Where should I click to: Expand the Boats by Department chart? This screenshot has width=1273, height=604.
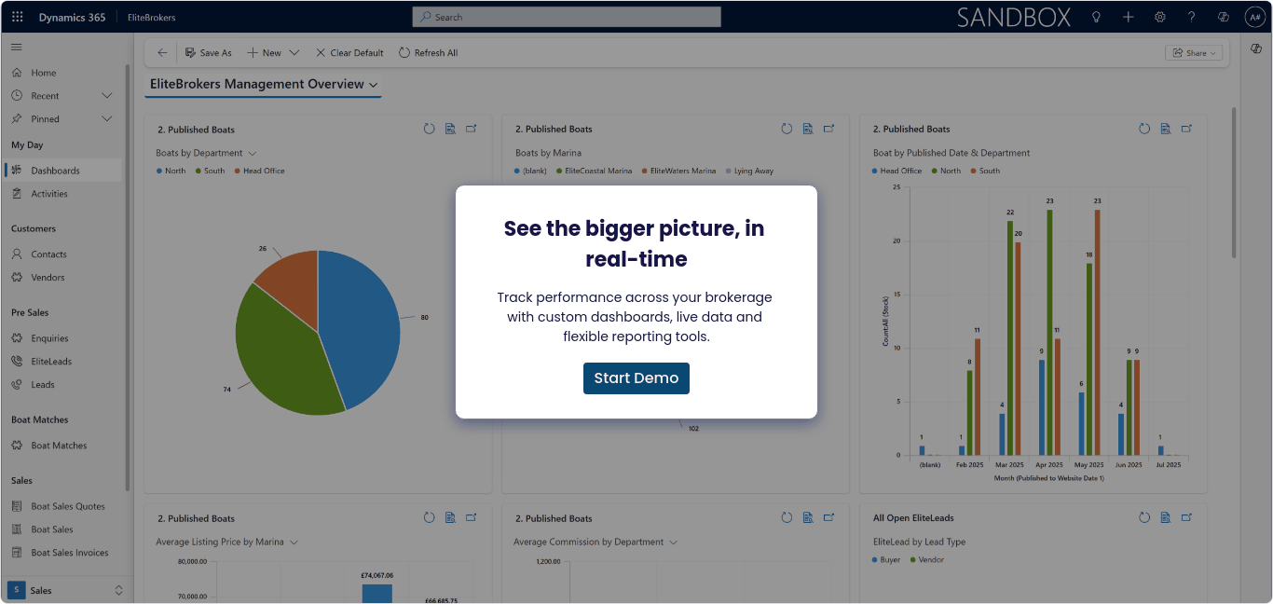pyautogui.click(x=472, y=129)
